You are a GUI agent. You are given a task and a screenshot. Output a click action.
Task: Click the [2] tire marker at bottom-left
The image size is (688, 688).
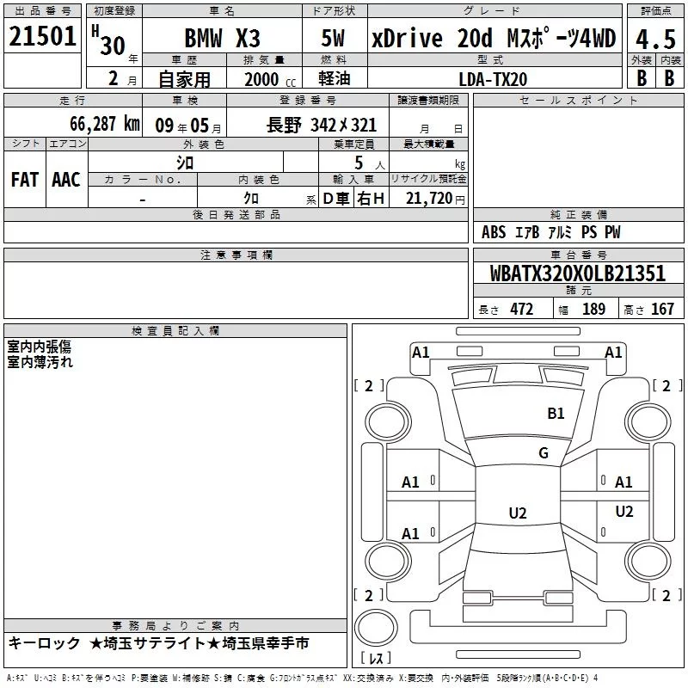pyautogui.click(x=369, y=595)
